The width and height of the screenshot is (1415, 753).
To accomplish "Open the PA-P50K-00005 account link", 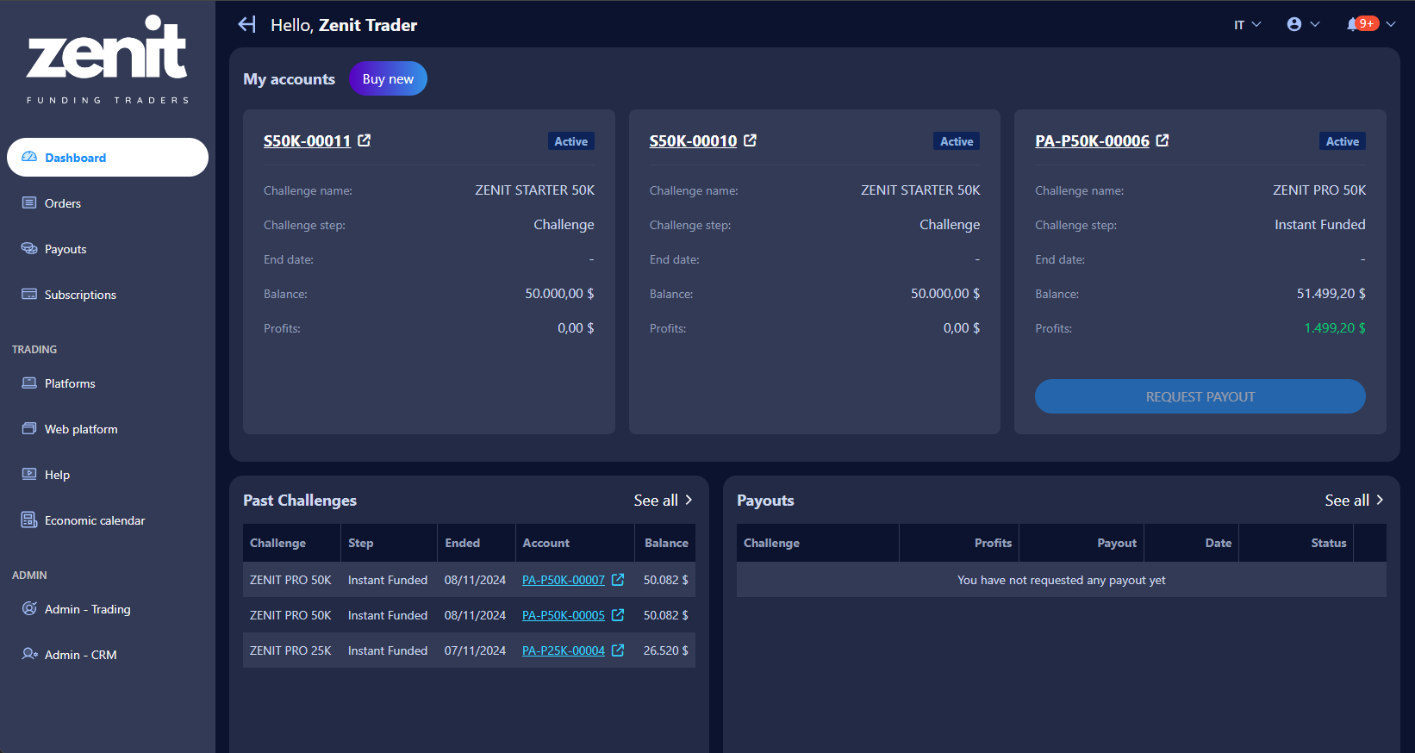I will (x=564, y=615).
